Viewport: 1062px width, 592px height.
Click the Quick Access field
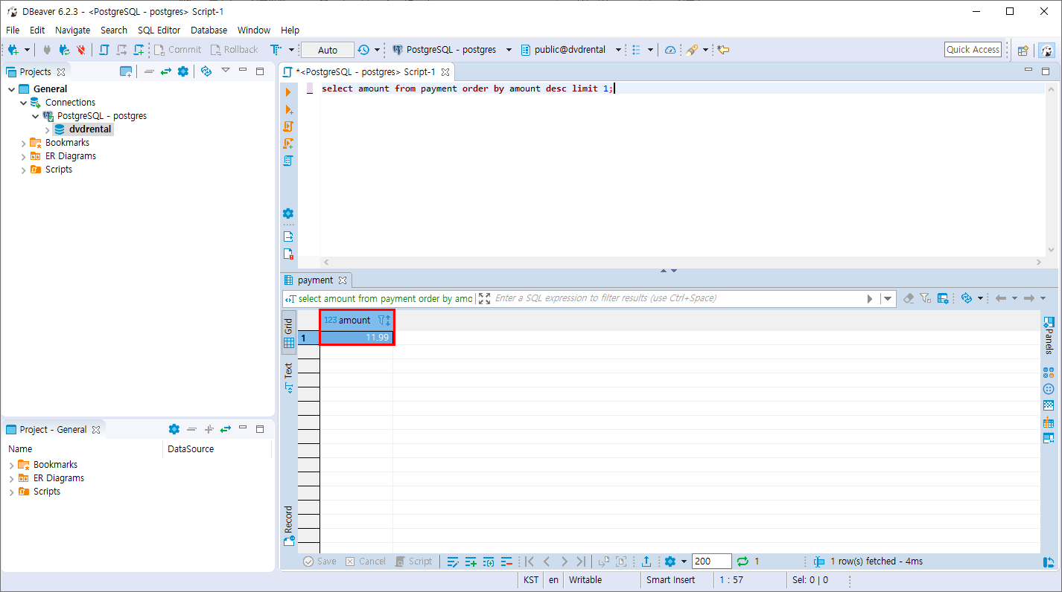(973, 50)
